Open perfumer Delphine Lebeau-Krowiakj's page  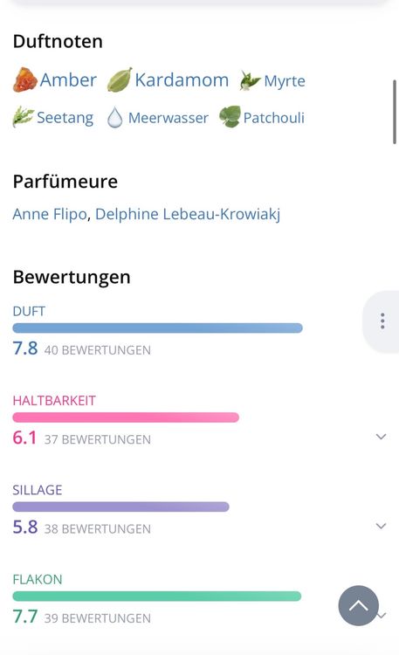pyautogui.click(x=188, y=214)
